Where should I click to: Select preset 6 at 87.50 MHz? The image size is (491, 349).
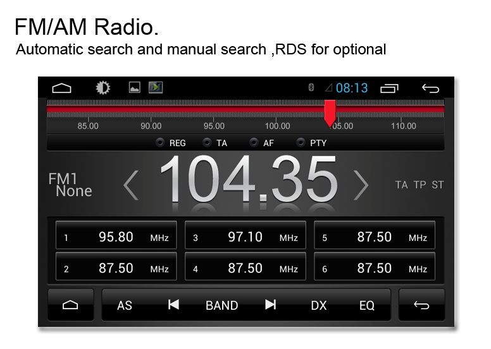click(375, 266)
